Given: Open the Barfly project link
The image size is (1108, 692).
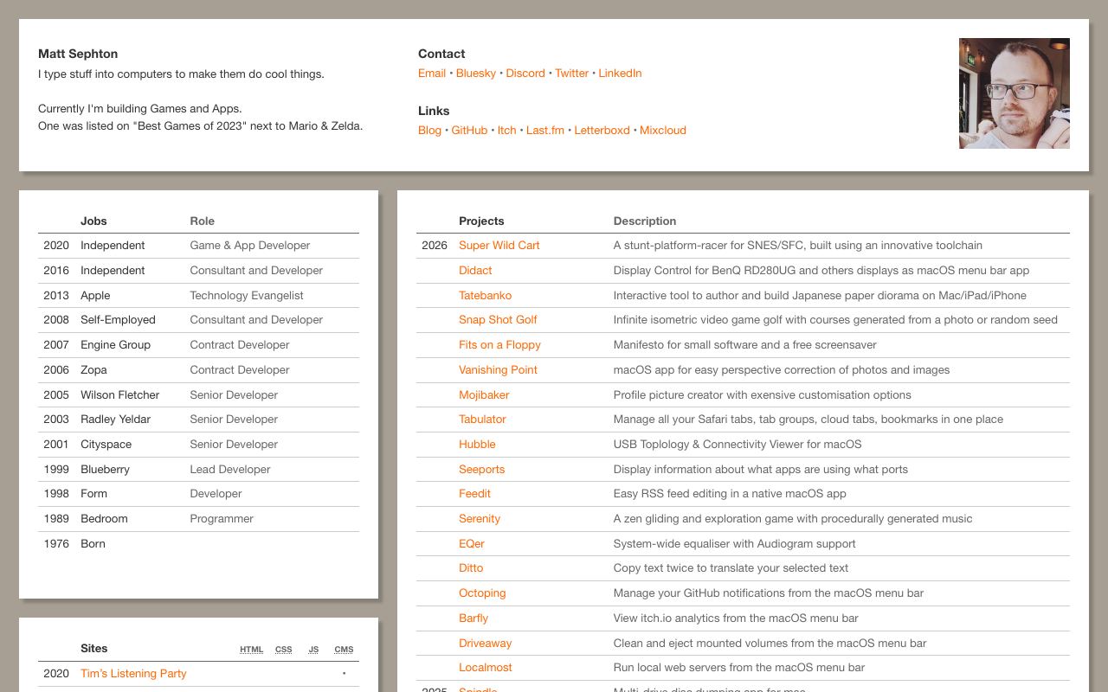Looking at the screenshot, I should 473,618.
